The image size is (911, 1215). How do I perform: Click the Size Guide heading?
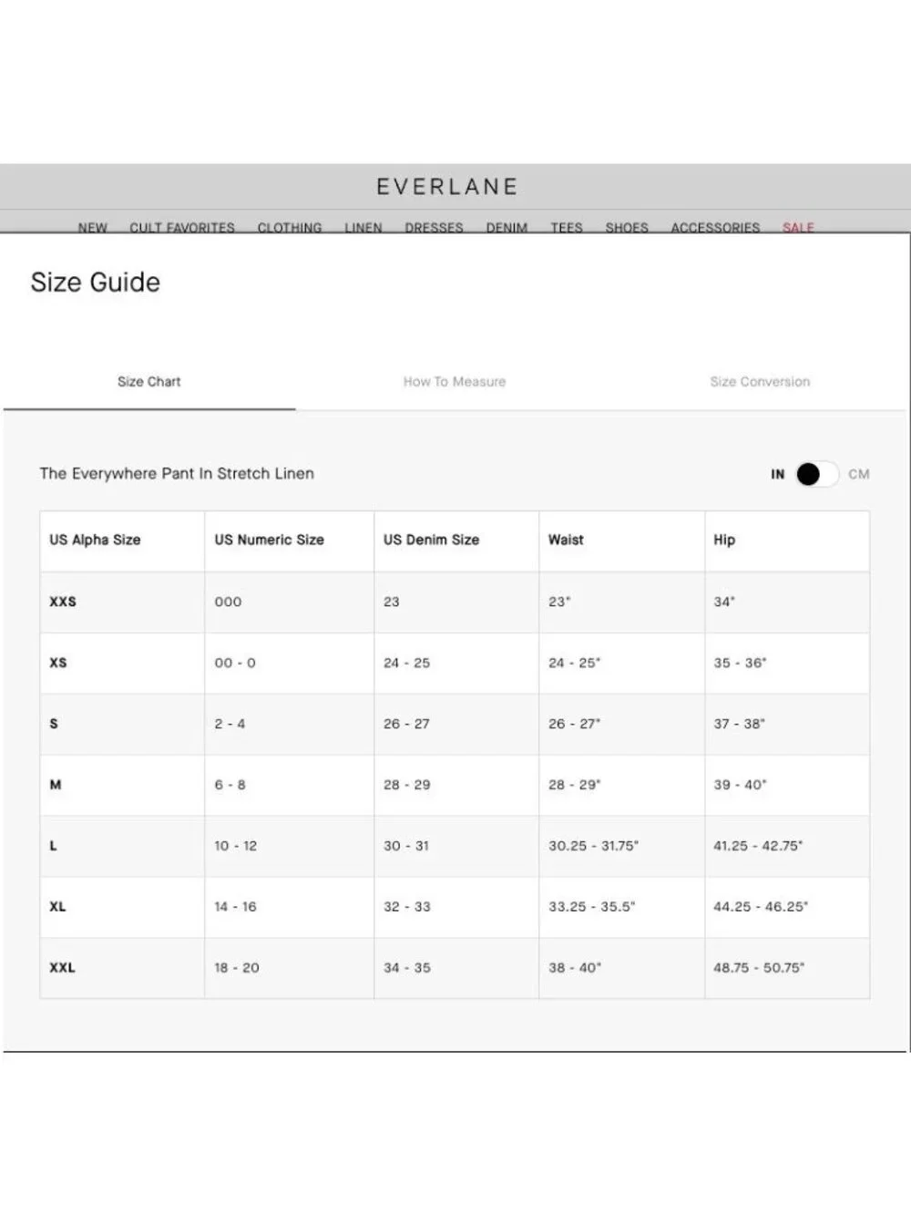(x=96, y=283)
